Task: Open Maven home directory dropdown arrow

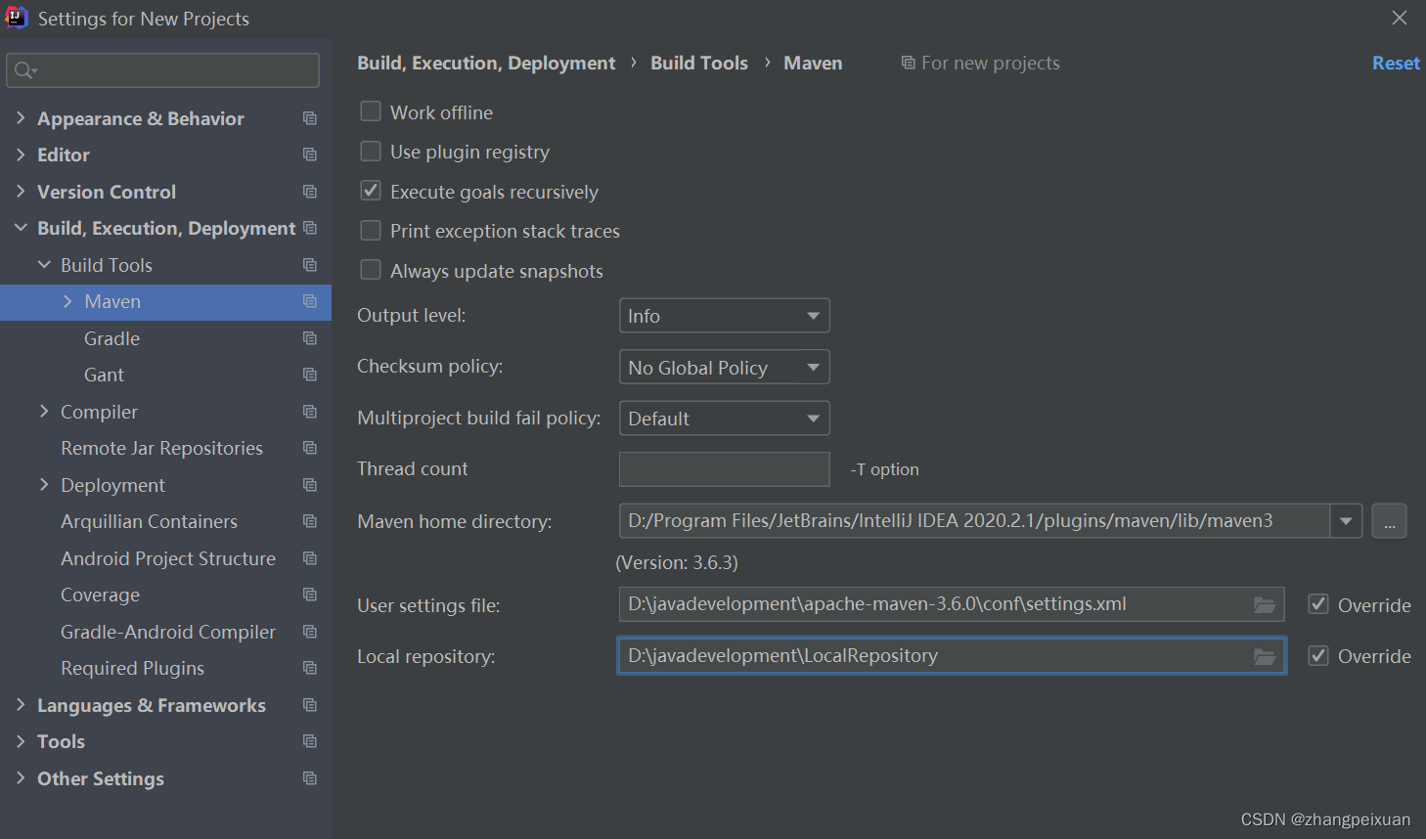Action: (x=1346, y=521)
